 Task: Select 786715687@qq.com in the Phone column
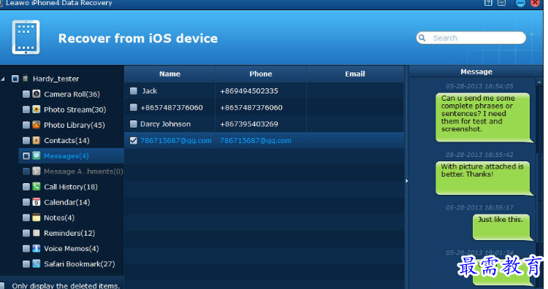255,140
